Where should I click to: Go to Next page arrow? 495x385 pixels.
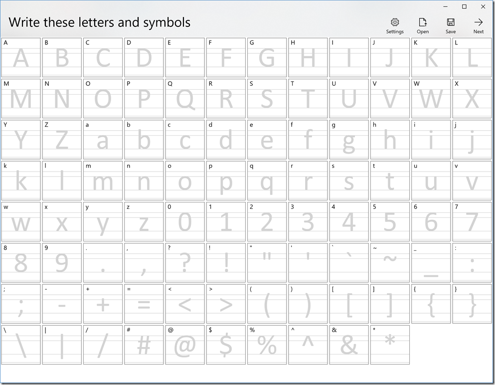click(x=479, y=25)
